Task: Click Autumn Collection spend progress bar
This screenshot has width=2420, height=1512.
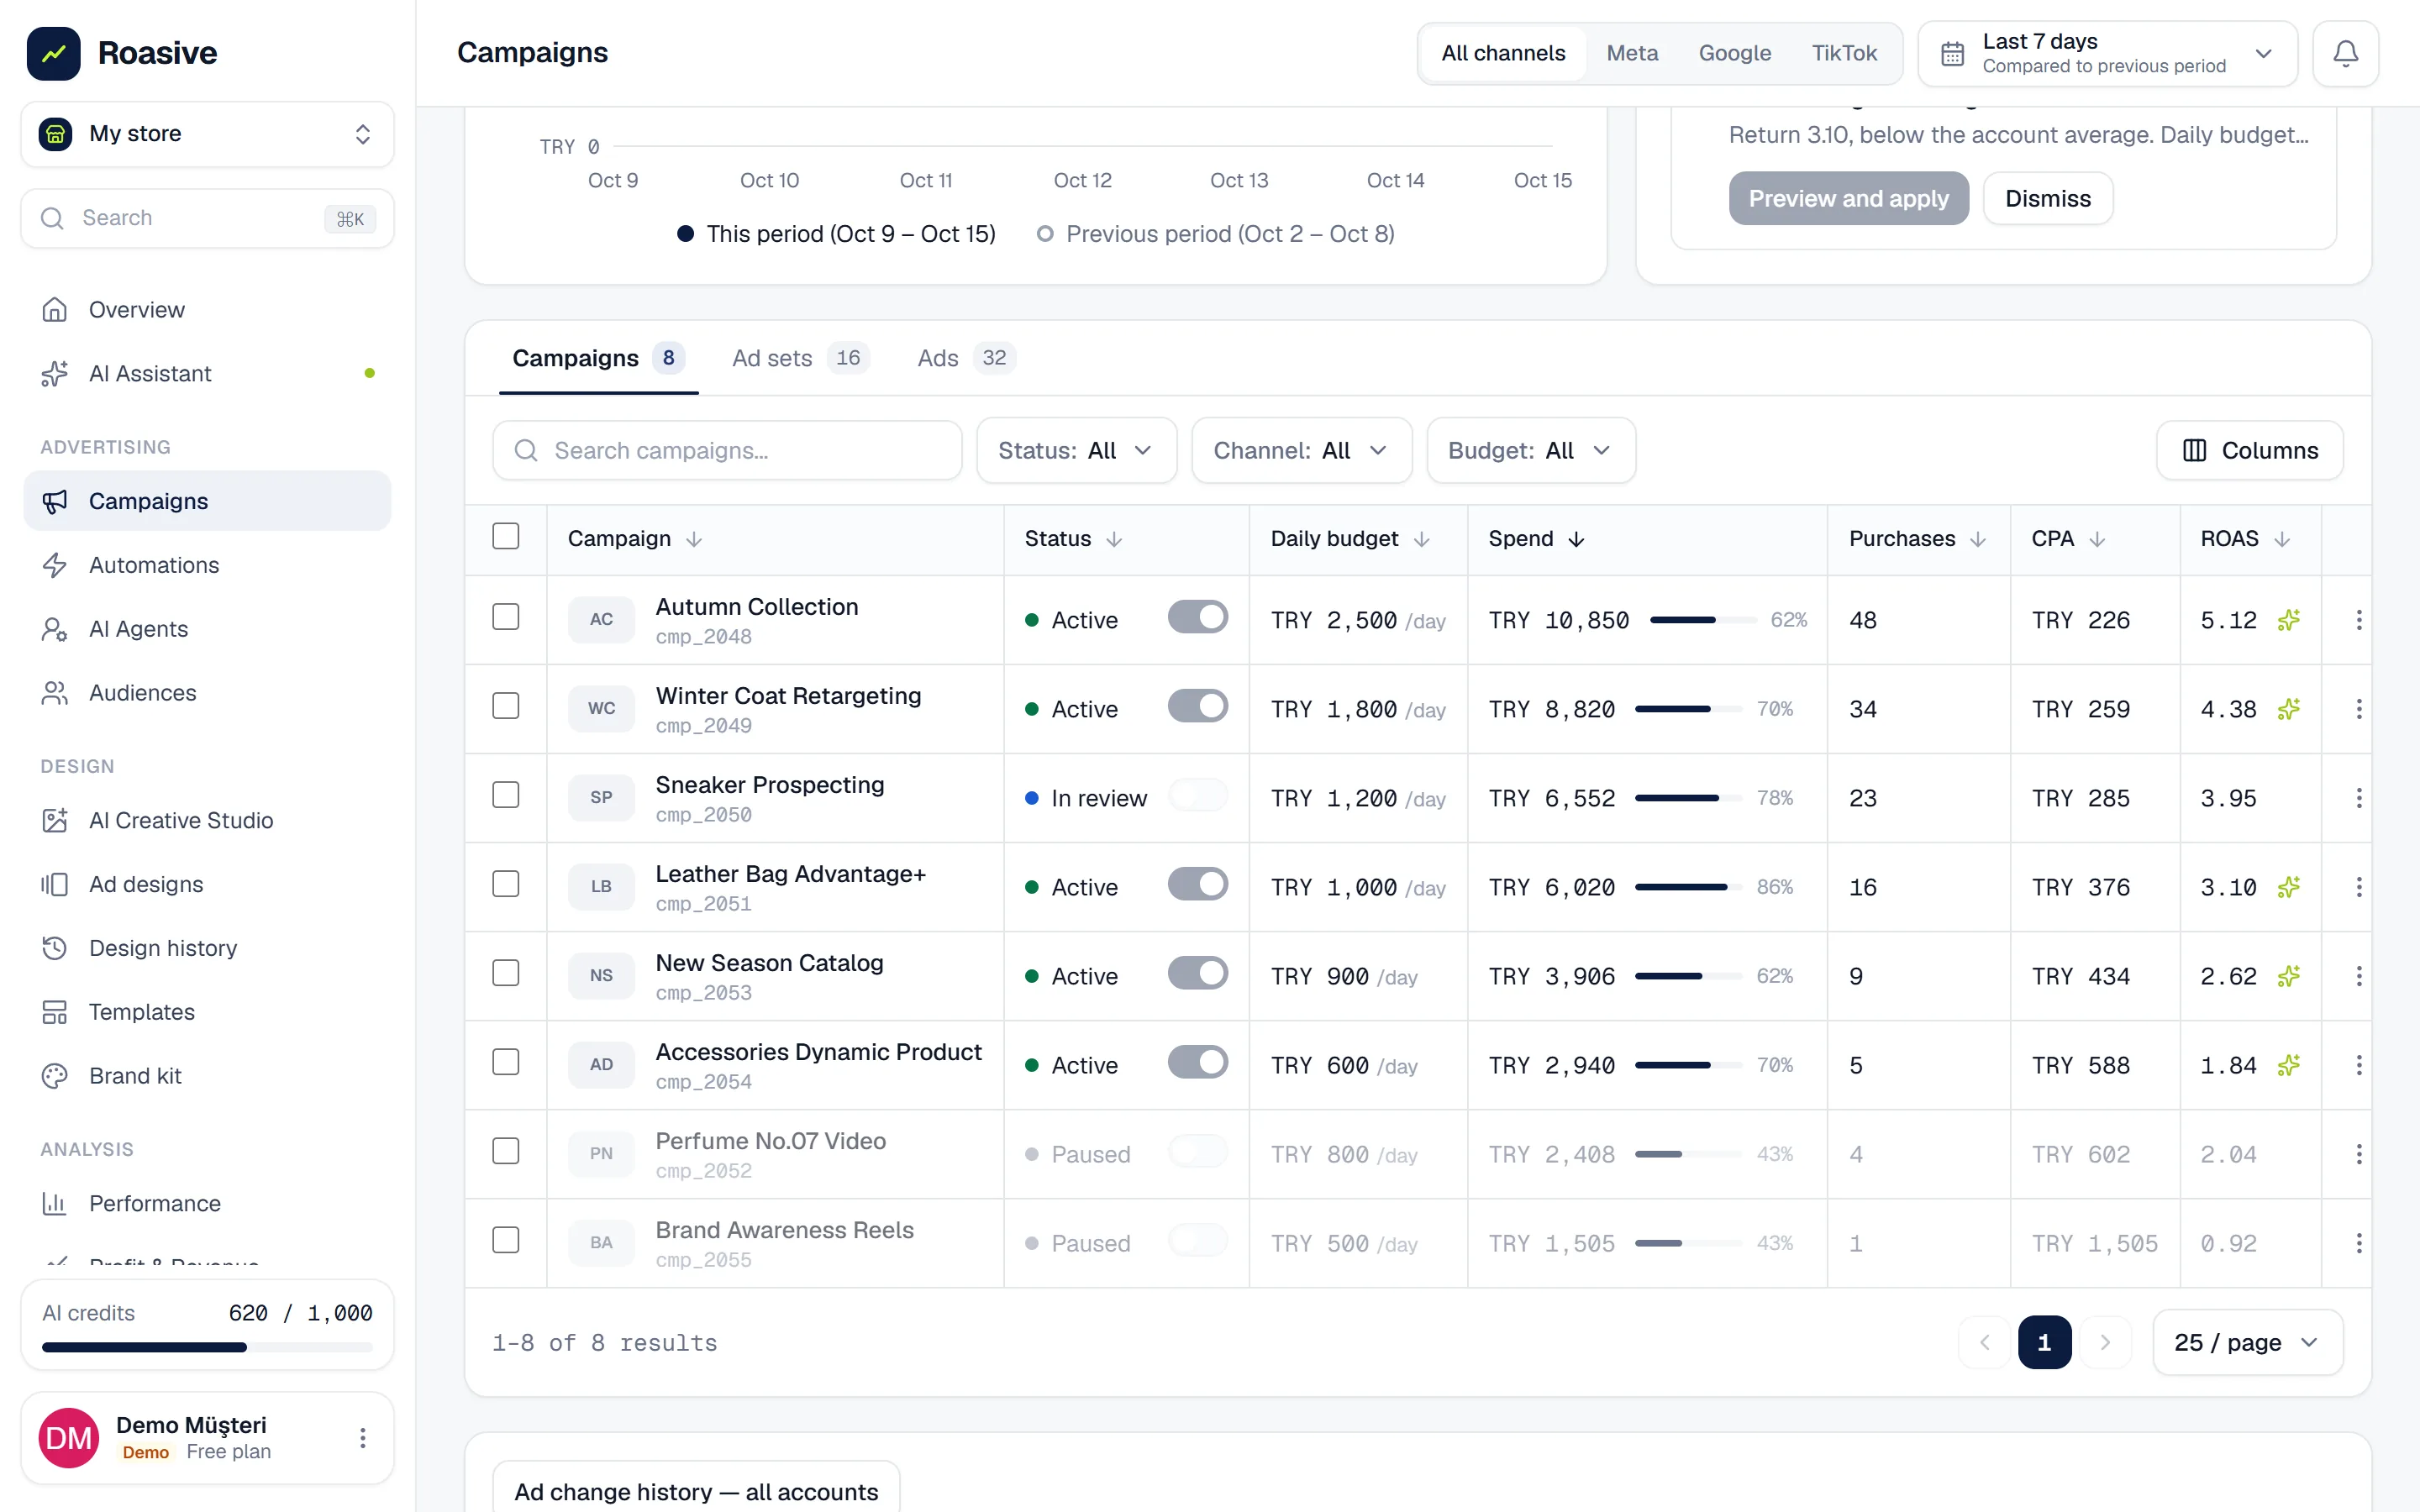Action: pyautogui.click(x=1703, y=620)
